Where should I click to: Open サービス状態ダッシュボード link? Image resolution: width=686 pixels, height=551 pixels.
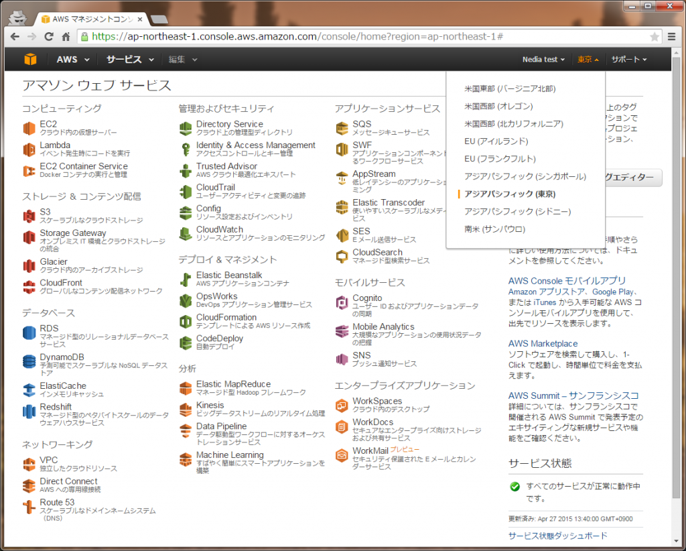pos(558,536)
